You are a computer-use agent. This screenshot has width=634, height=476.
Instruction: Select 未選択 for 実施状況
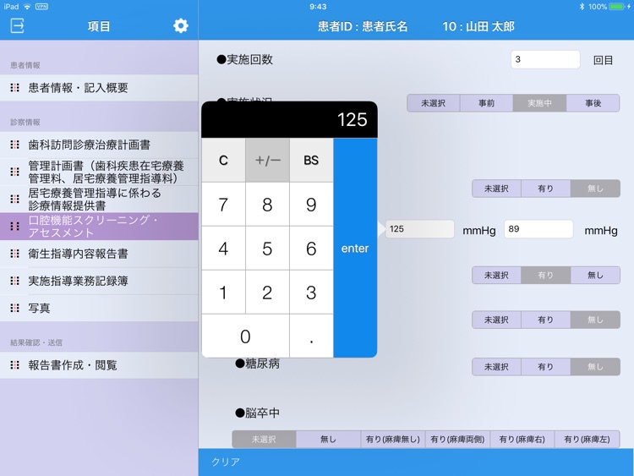click(434, 103)
